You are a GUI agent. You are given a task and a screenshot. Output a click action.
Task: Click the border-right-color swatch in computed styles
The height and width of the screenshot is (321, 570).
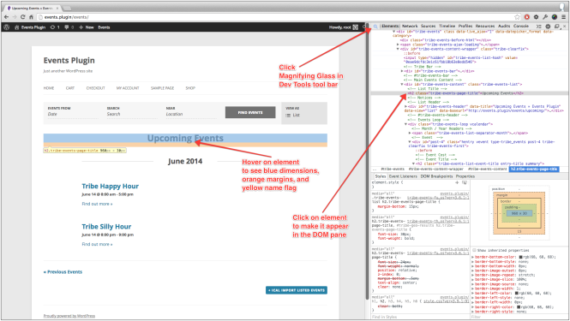pyautogui.click(x=519, y=307)
